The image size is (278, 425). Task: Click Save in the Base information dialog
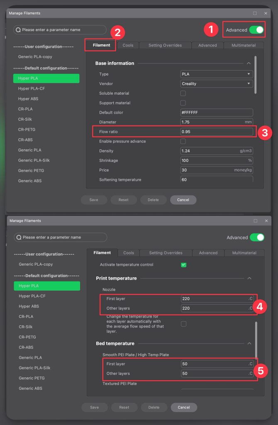(x=94, y=200)
